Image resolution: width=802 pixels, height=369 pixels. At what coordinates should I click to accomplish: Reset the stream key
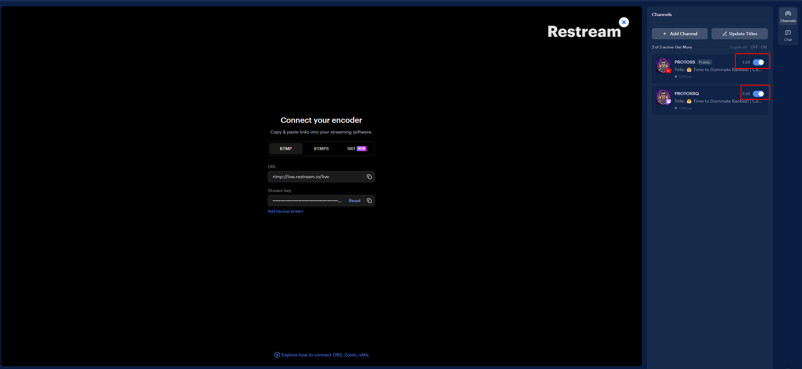(x=354, y=201)
